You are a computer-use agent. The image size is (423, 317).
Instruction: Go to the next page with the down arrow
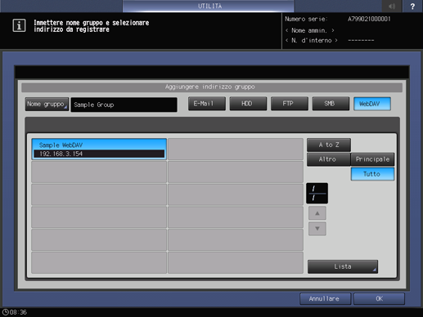[x=317, y=229]
